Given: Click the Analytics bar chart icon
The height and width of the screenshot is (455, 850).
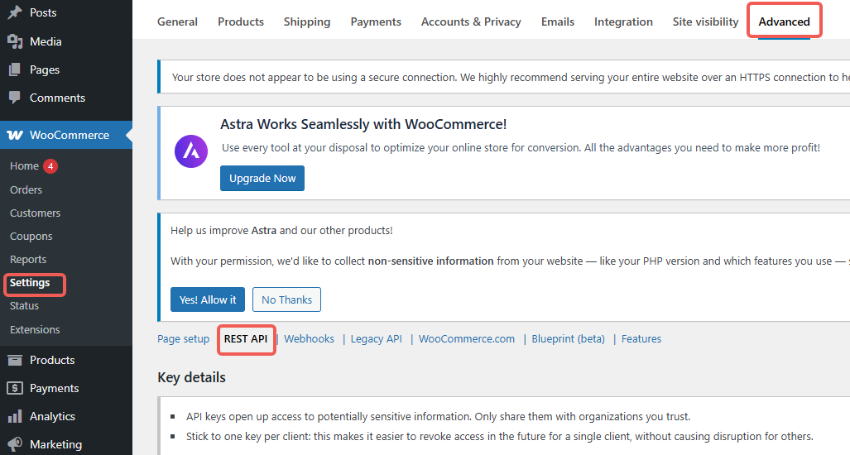Looking at the screenshot, I should 15,416.
